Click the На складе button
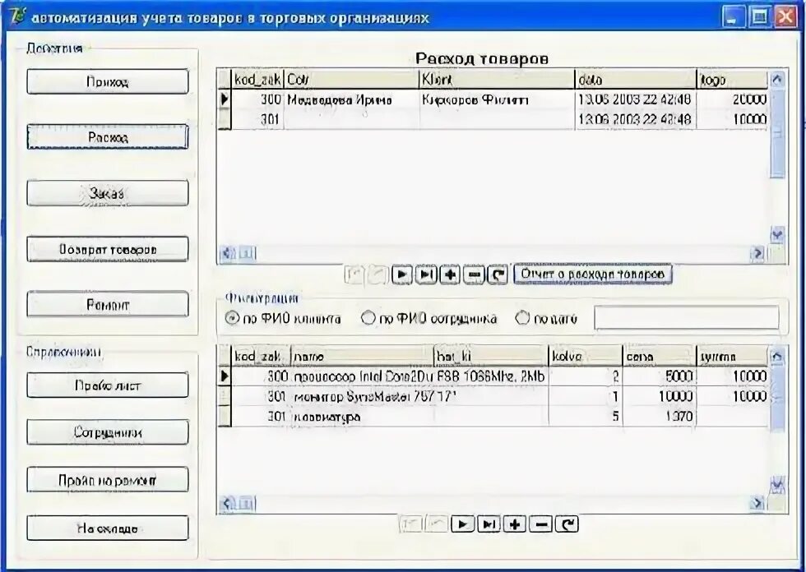Image resolution: width=806 pixels, height=572 pixels. (108, 528)
